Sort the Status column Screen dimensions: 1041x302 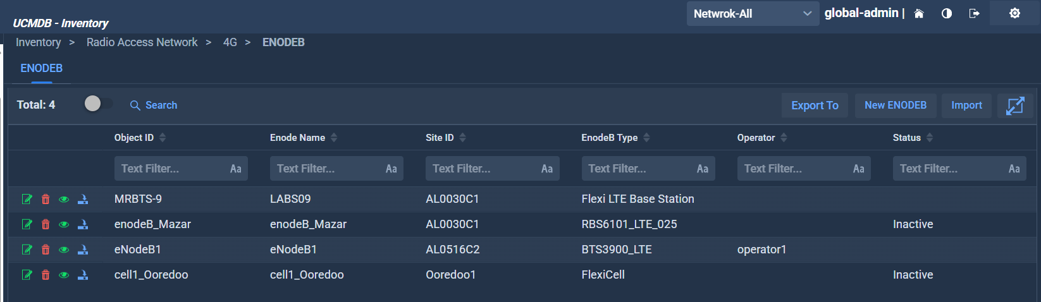929,138
